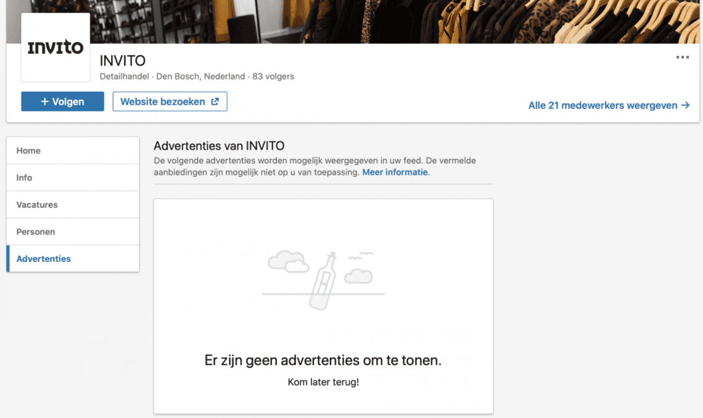Click the message-in-a-bottle illustration
703x418 pixels.
pos(323,281)
